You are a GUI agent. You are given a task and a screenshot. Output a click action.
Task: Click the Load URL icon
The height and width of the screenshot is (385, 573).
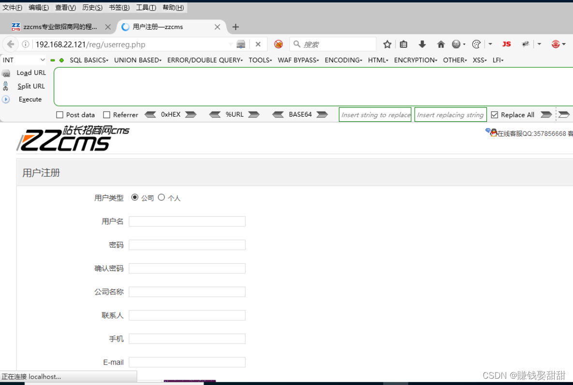[x=6, y=74]
